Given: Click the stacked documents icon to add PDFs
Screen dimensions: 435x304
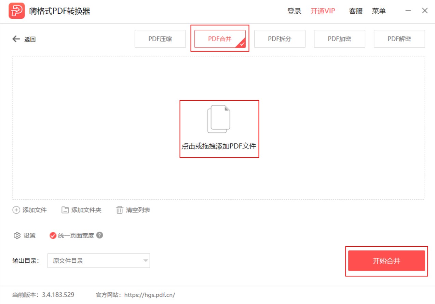Looking at the screenshot, I should [x=219, y=119].
